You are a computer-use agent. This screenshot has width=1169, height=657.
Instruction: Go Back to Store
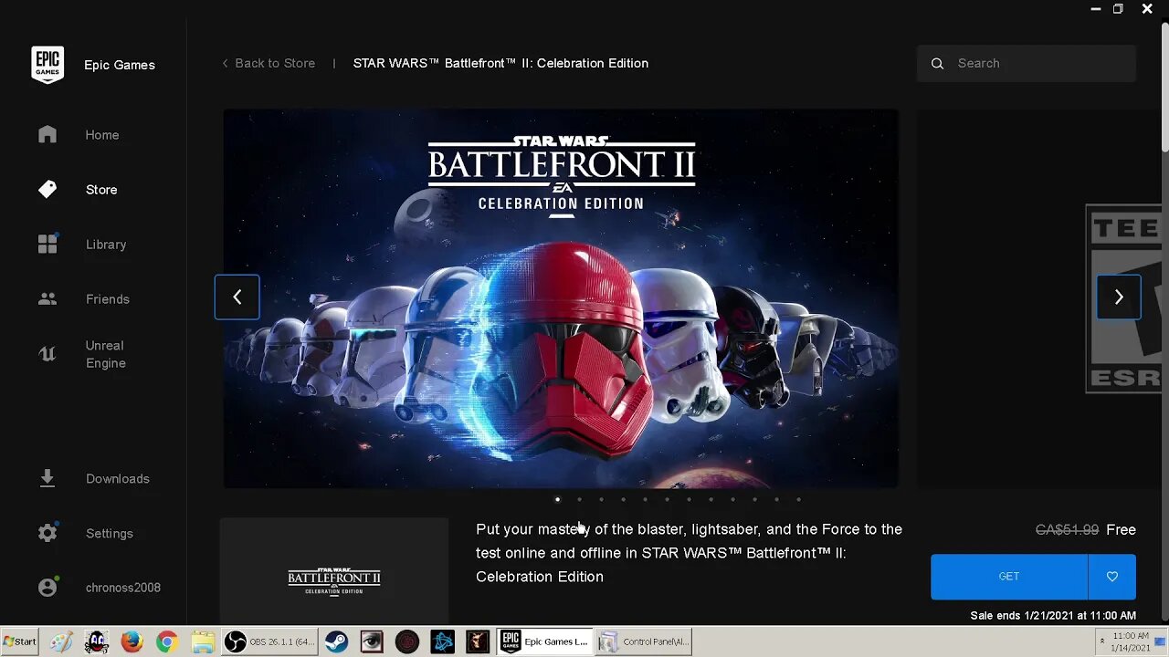[x=269, y=63]
